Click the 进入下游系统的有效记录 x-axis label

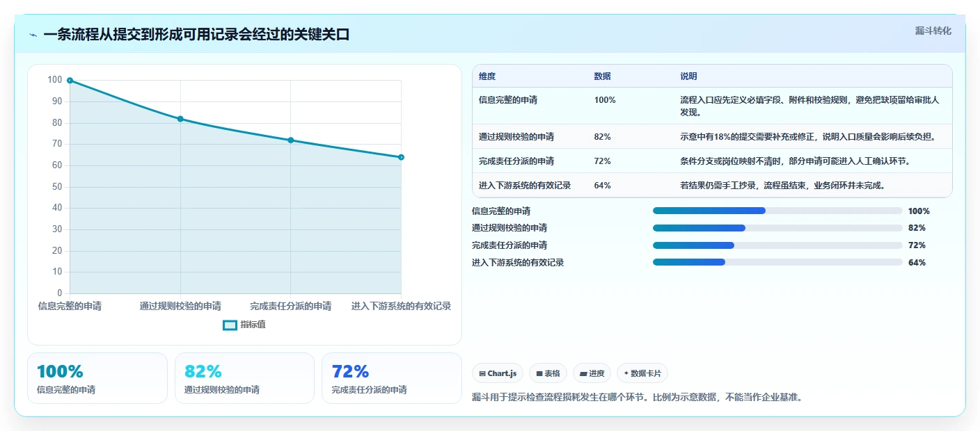click(x=402, y=306)
